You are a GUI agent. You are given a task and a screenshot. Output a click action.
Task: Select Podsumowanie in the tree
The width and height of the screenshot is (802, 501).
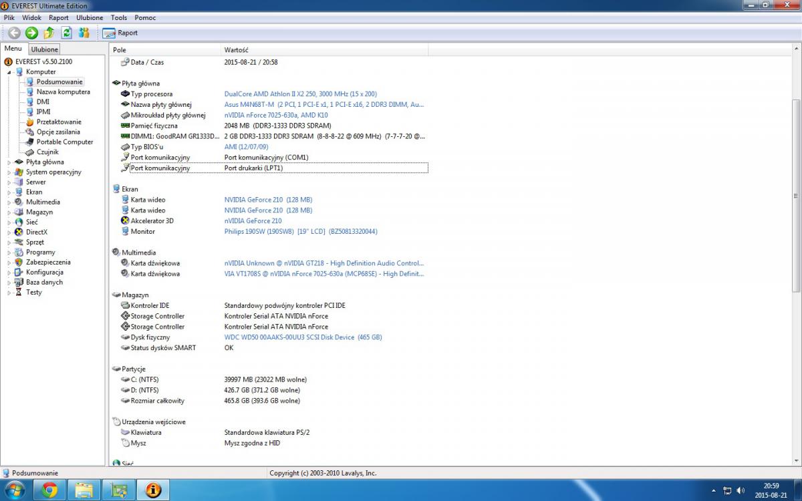click(x=59, y=81)
